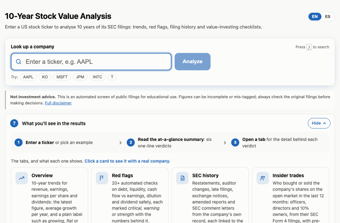The image size is (340, 223).
Task: Click the Overview trend arrow icon
Action: [22, 178]
